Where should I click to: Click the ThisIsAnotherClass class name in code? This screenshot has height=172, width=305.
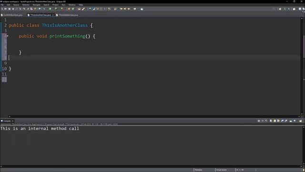pyautogui.click(x=65, y=25)
